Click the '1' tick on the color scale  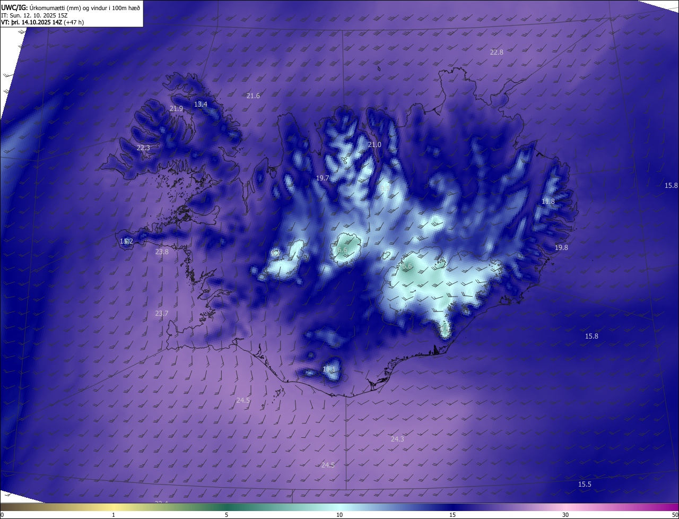(x=114, y=515)
